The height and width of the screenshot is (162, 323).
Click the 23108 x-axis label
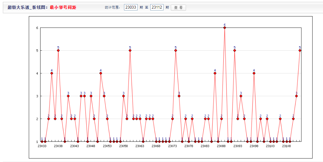[x=286, y=146]
